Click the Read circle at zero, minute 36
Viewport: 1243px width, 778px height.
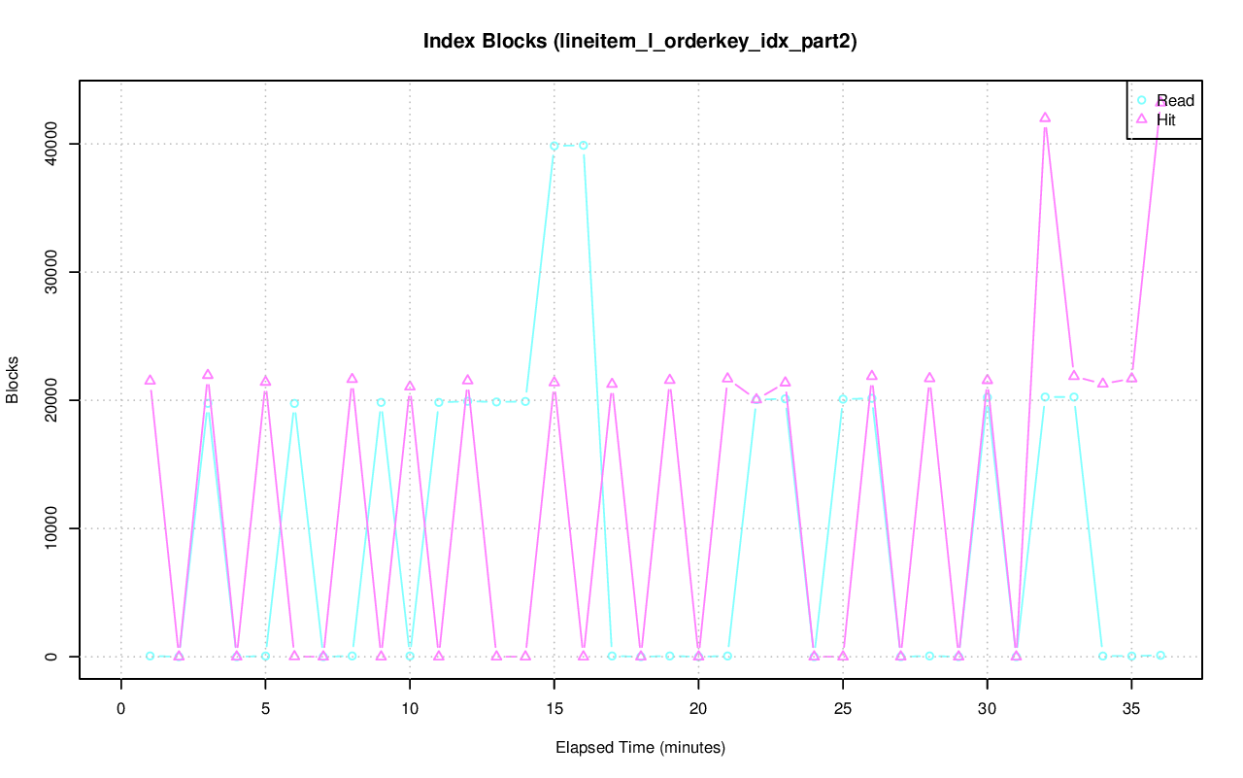tap(1160, 656)
